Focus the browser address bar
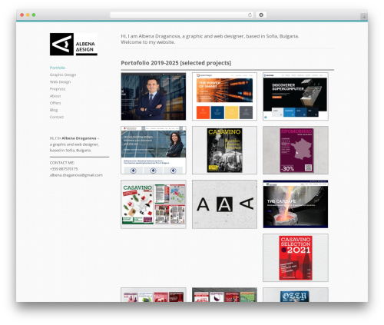Image resolution: width=384 pixels, height=325 pixels. pyautogui.click(x=182, y=15)
